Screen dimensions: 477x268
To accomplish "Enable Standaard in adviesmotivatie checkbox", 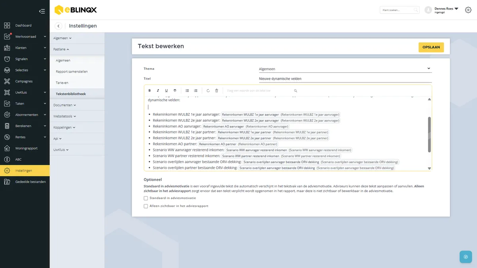I will coord(146,198).
